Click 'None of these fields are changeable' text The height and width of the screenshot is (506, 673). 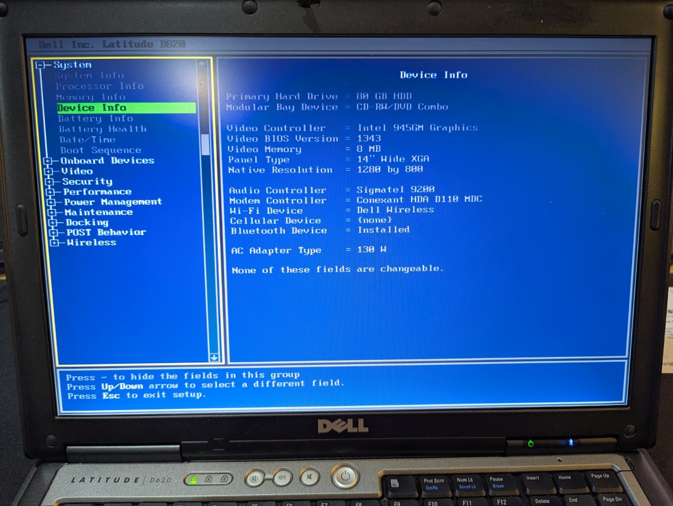338,269
